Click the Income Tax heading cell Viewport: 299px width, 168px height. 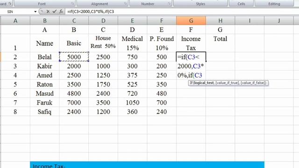click(191, 43)
